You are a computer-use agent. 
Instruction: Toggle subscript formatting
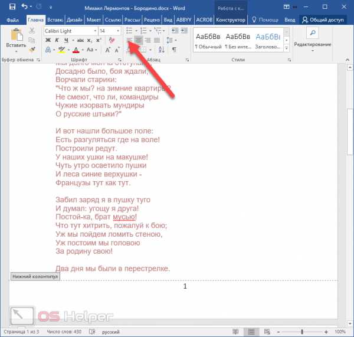click(90, 41)
